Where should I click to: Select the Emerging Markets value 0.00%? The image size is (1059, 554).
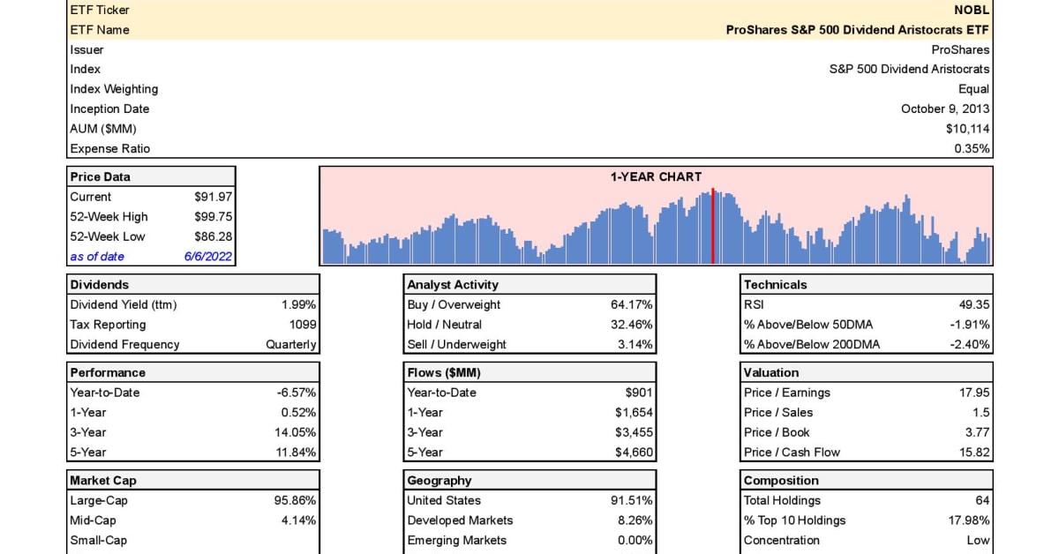(635, 540)
